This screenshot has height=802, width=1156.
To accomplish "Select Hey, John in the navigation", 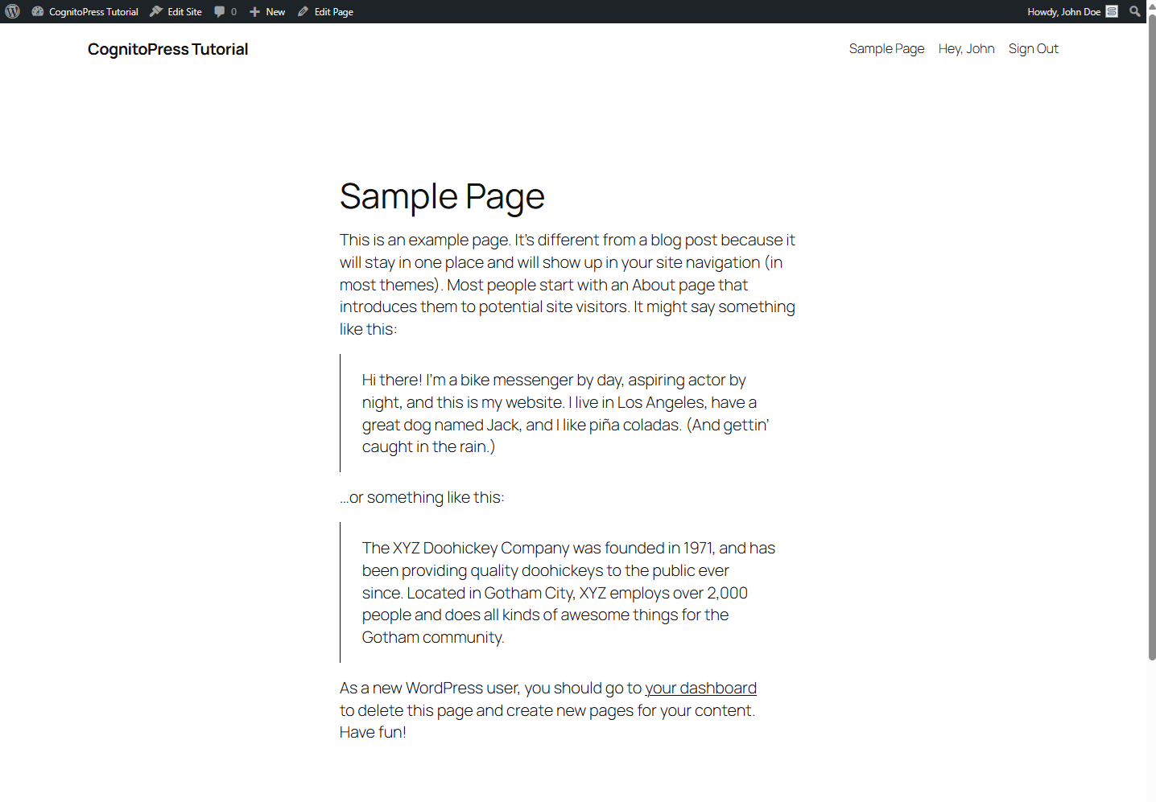I will click(x=966, y=48).
